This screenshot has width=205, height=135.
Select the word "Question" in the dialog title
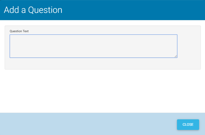tap(45, 10)
